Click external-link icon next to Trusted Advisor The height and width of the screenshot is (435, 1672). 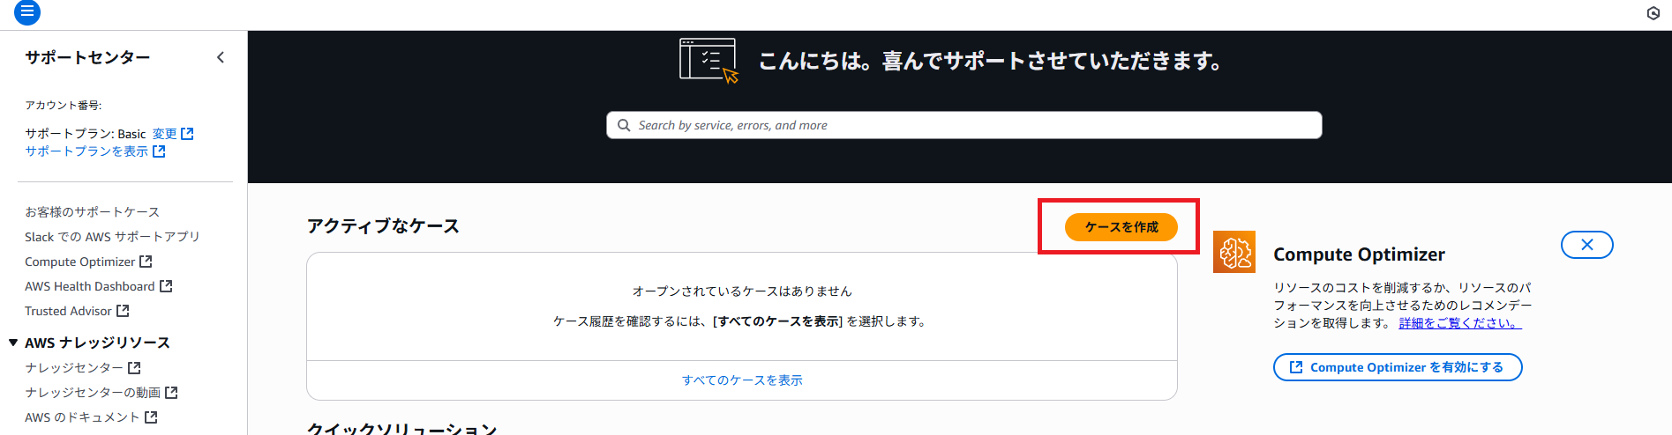coord(123,311)
